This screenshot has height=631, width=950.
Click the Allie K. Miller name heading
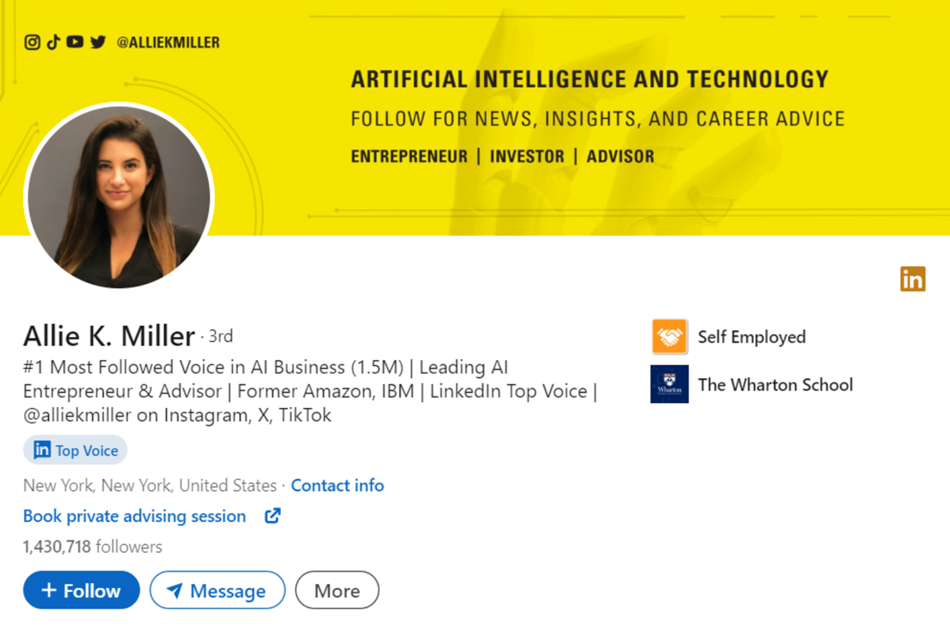click(109, 336)
